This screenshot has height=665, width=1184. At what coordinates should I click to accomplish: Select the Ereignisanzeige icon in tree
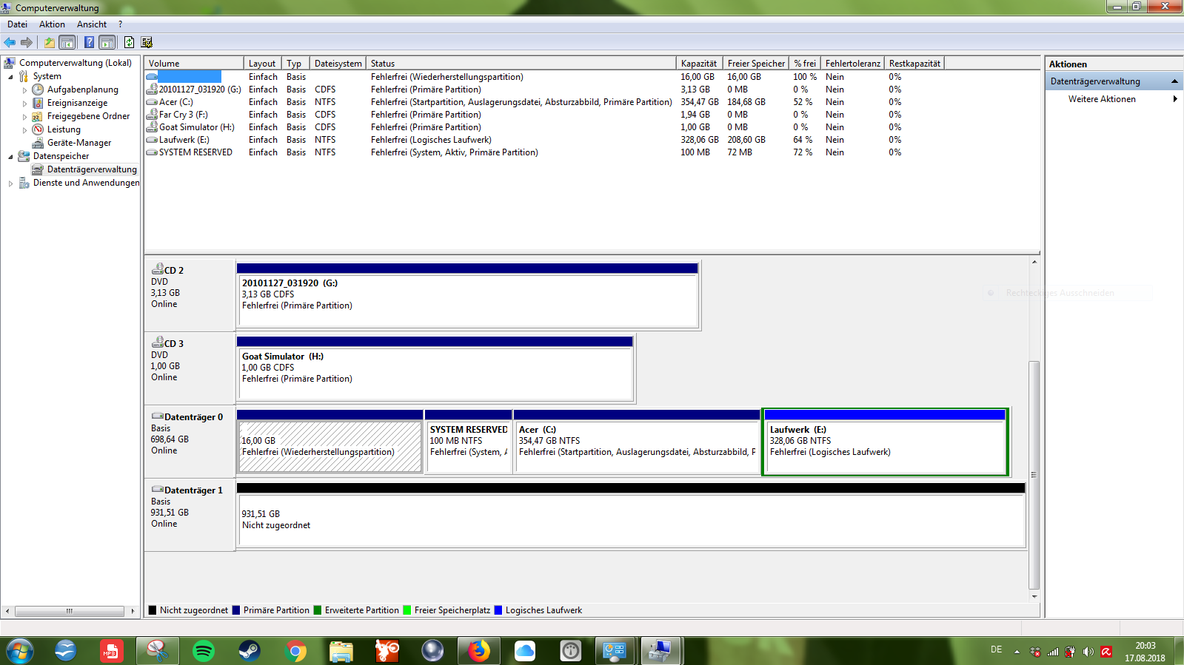[38, 103]
